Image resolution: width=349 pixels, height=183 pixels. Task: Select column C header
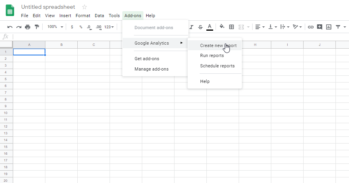click(94, 45)
